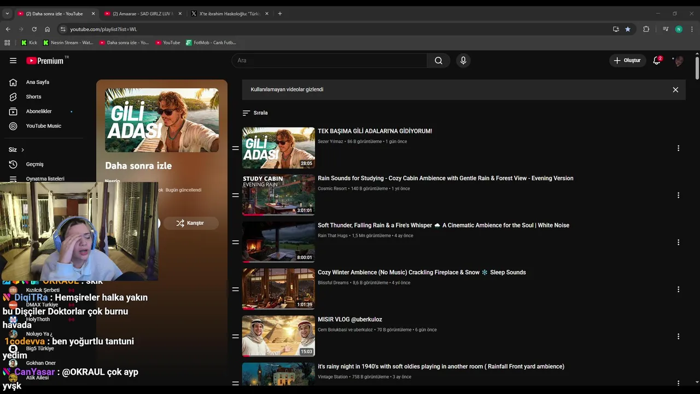The height and width of the screenshot is (394, 700).
Task: Open the Chrome profile icon
Action: (679, 29)
